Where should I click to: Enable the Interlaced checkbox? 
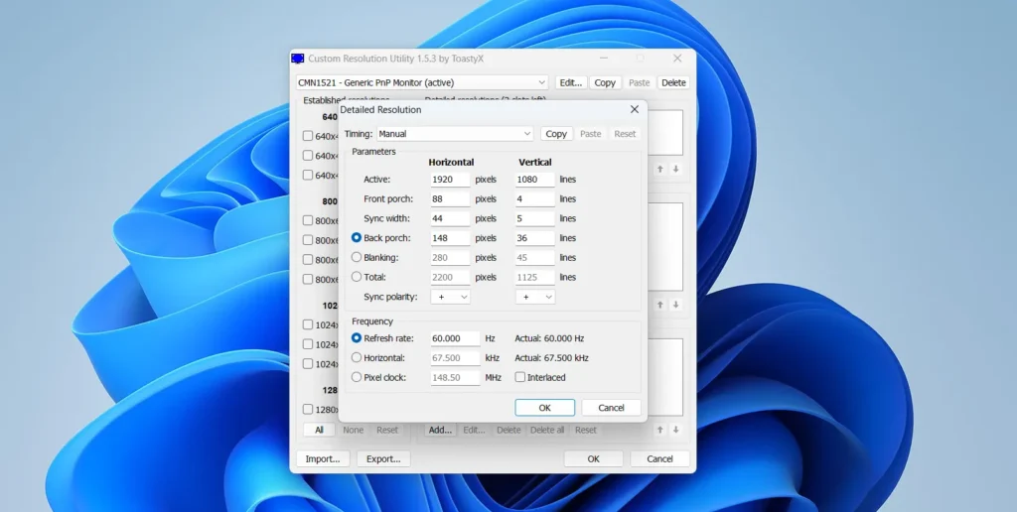pos(520,377)
